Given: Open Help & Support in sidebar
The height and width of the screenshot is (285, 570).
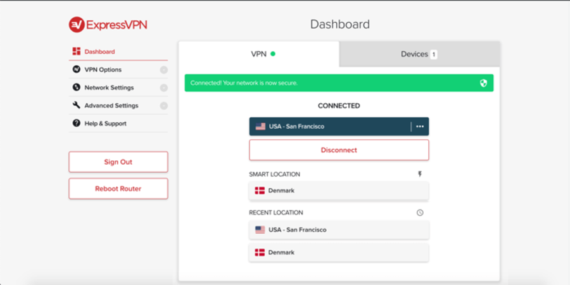Looking at the screenshot, I should coord(105,123).
